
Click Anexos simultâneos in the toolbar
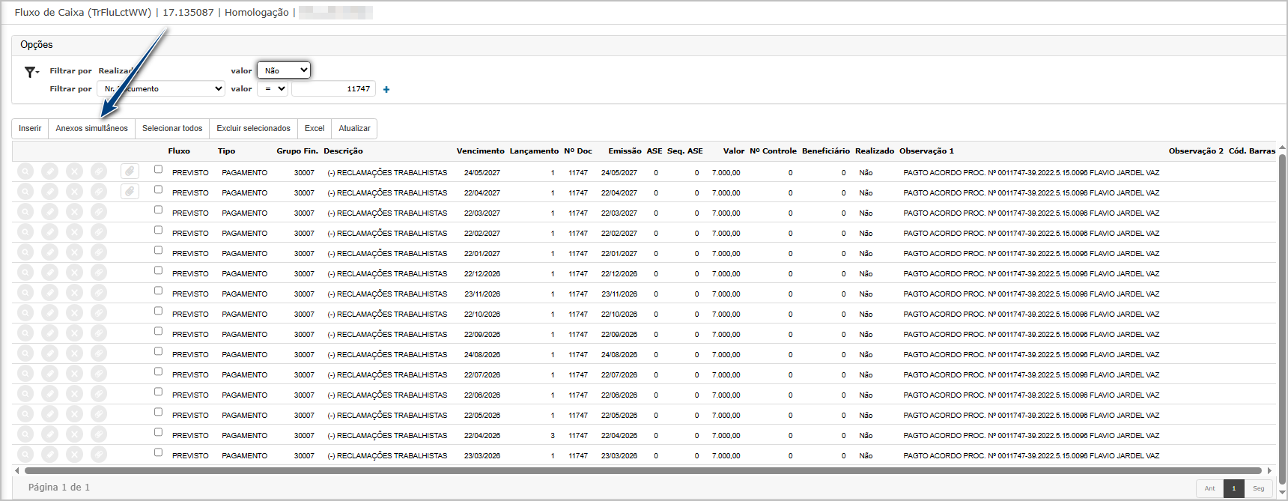coord(91,129)
